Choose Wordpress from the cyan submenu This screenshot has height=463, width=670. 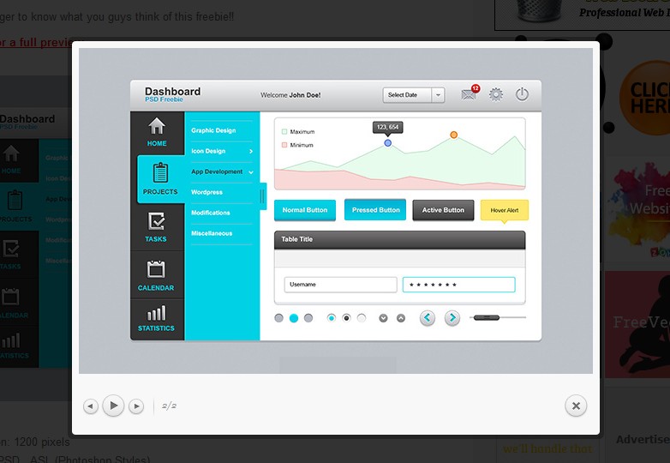(x=206, y=192)
